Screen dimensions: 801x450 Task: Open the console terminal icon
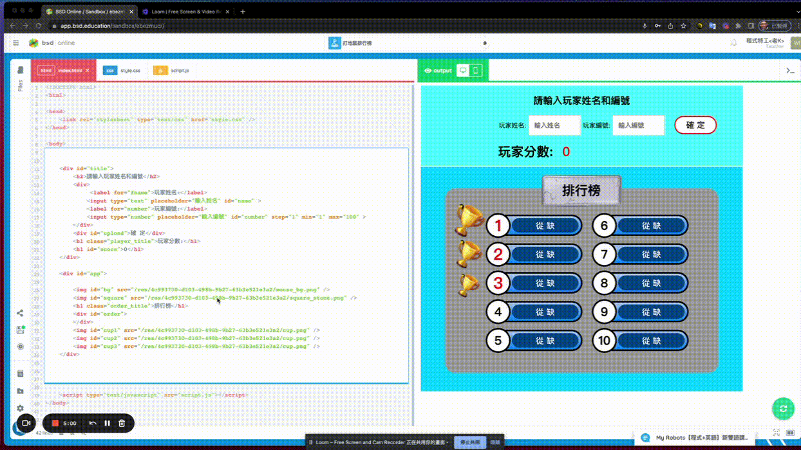click(790, 71)
